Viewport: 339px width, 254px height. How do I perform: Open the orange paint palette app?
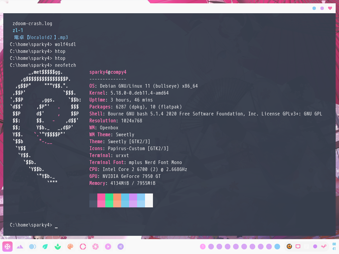click(70, 246)
